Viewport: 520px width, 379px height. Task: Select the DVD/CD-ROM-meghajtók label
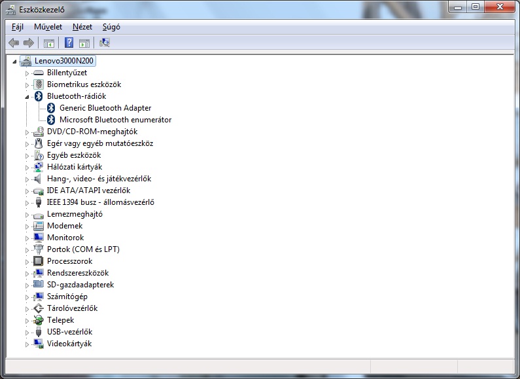pos(92,132)
